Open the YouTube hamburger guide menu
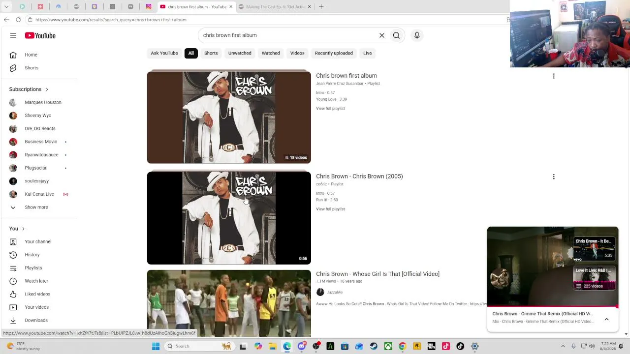630x354 pixels. 13,35
